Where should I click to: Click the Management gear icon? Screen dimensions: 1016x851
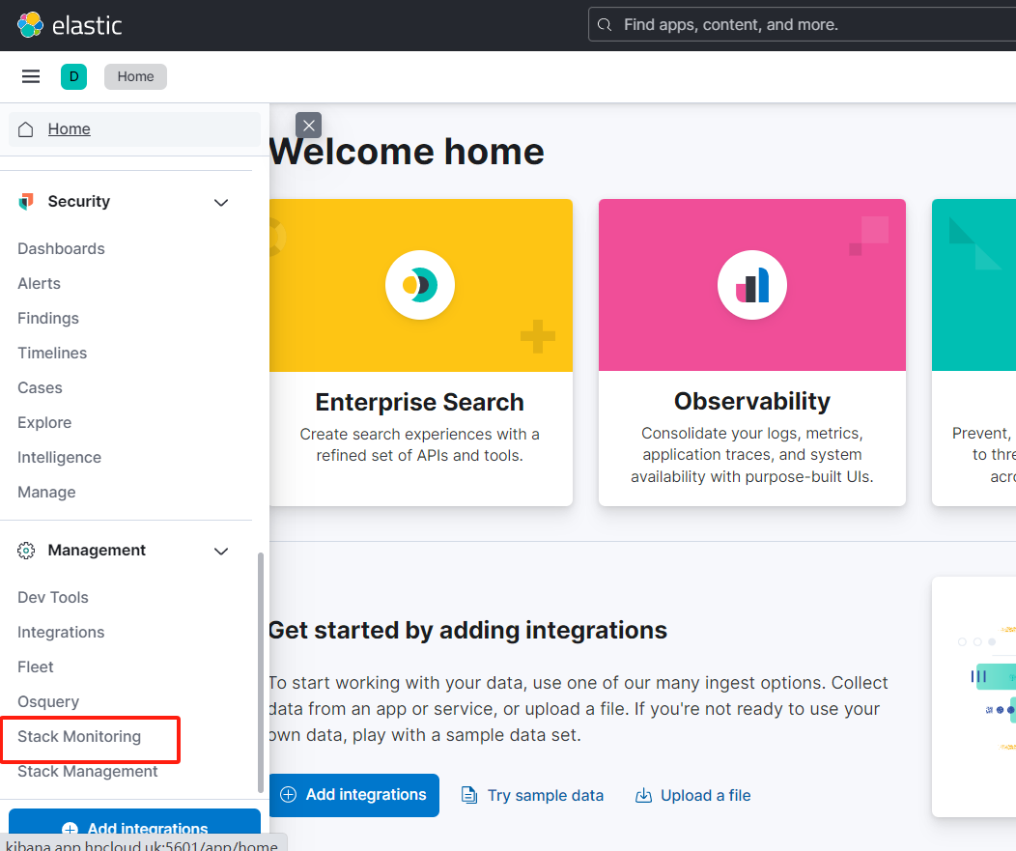pos(25,550)
